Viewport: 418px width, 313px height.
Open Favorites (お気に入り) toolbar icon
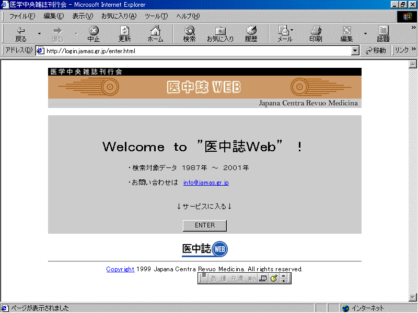click(x=220, y=34)
